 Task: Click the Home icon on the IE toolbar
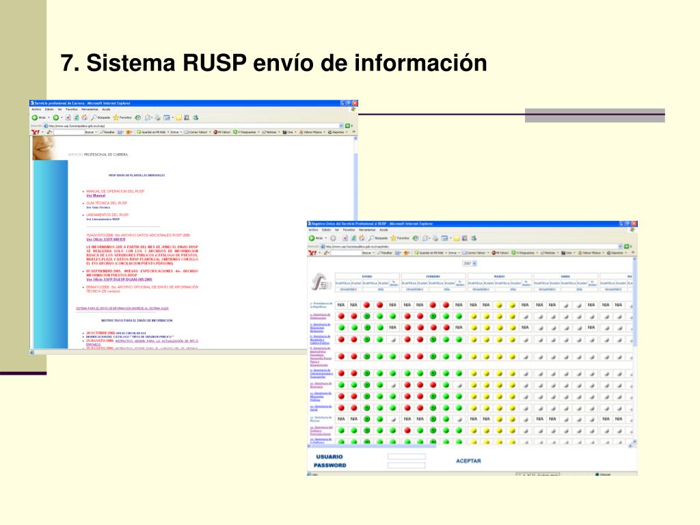[x=83, y=117]
